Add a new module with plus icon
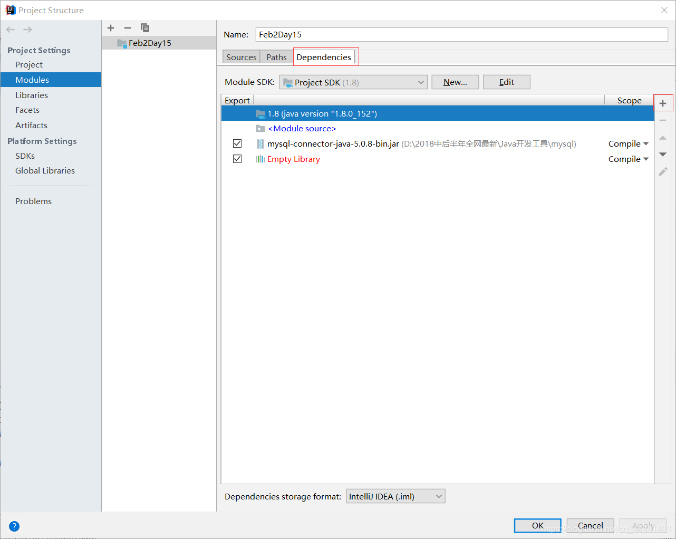The image size is (676, 539). pyautogui.click(x=111, y=28)
